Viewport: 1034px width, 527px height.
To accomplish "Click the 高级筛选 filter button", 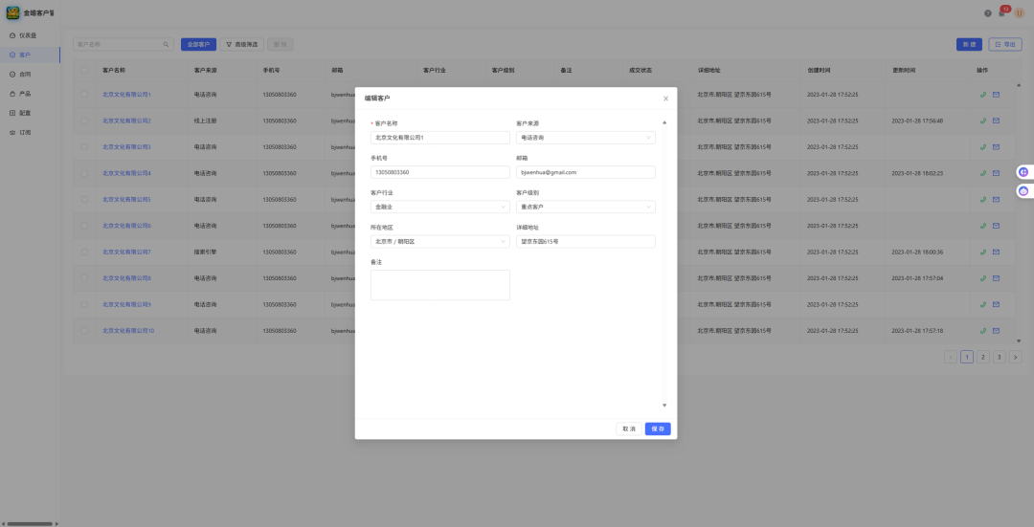I will click(x=241, y=44).
